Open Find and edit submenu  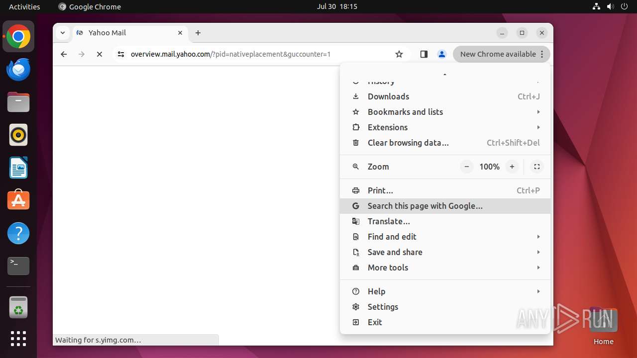pos(445,237)
